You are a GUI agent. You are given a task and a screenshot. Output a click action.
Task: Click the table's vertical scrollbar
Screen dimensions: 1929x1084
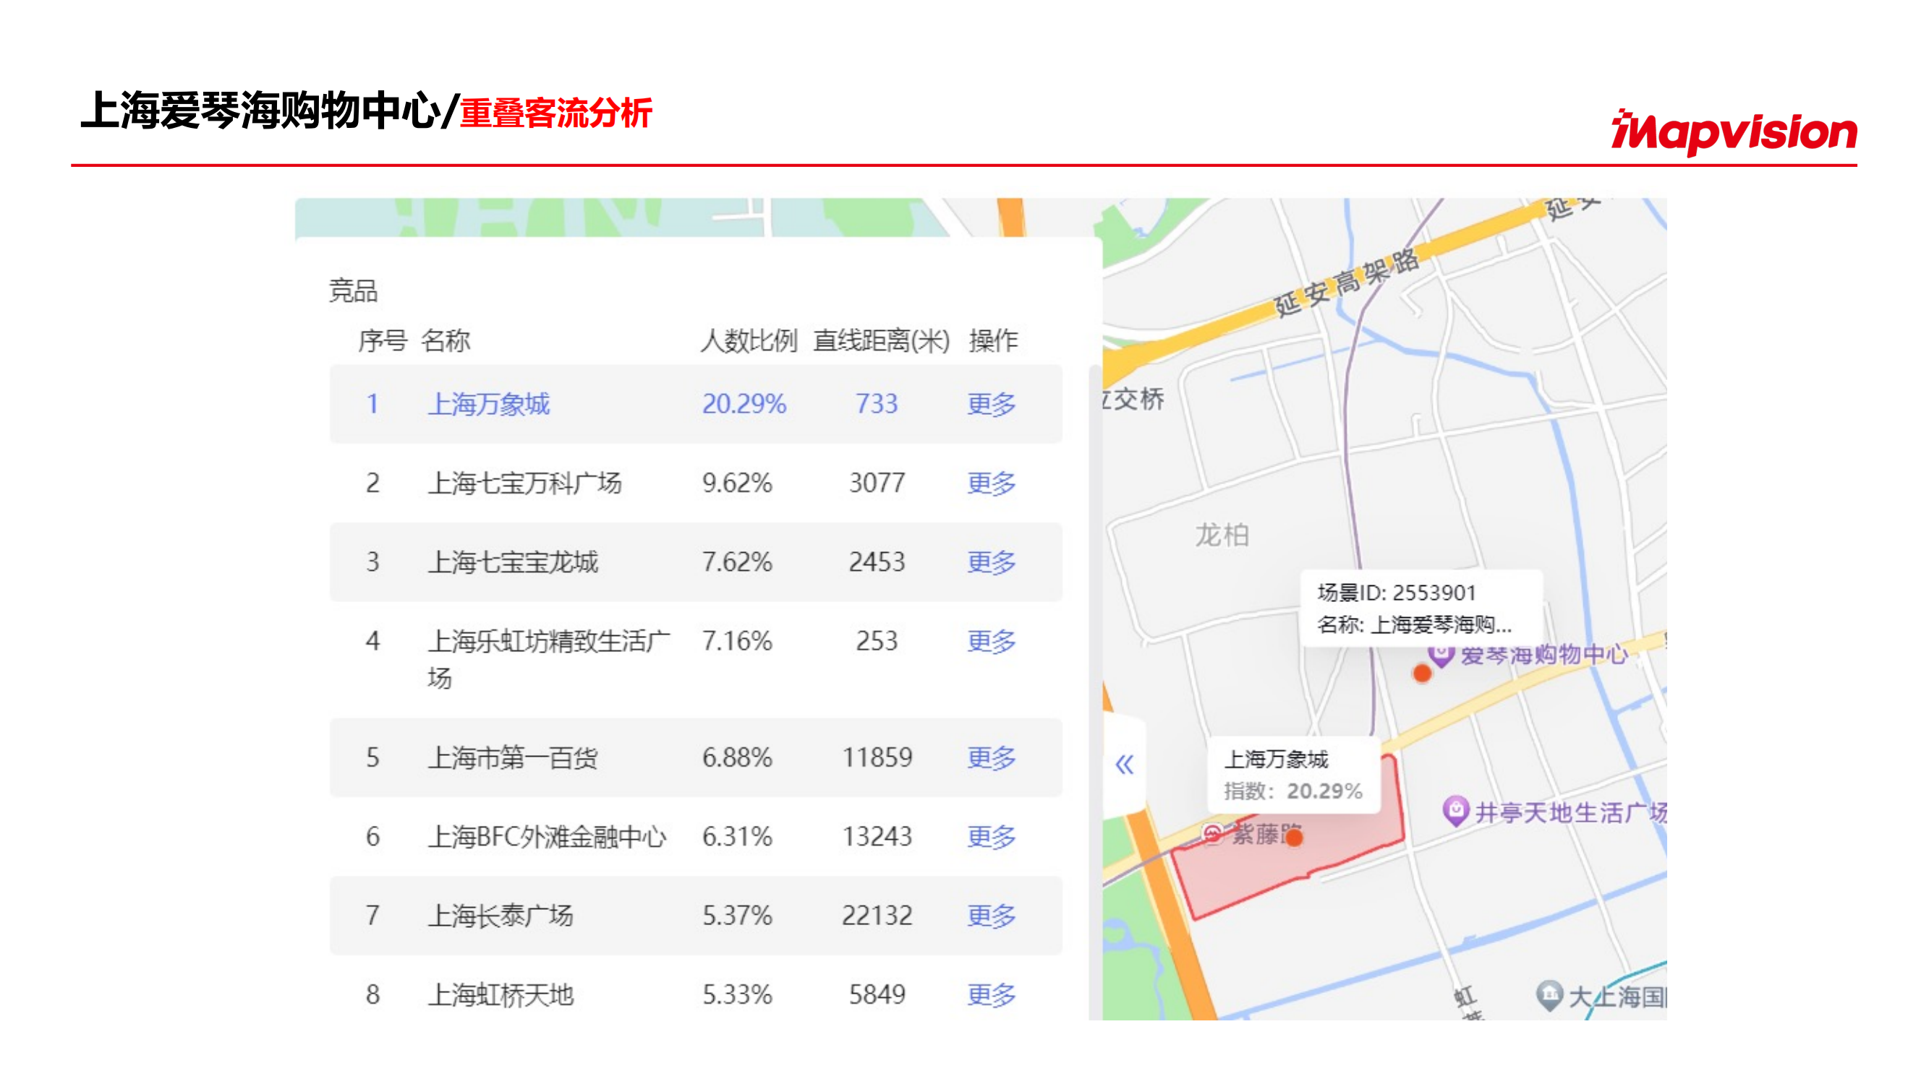pyautogui.click(x=1095, y=692)
